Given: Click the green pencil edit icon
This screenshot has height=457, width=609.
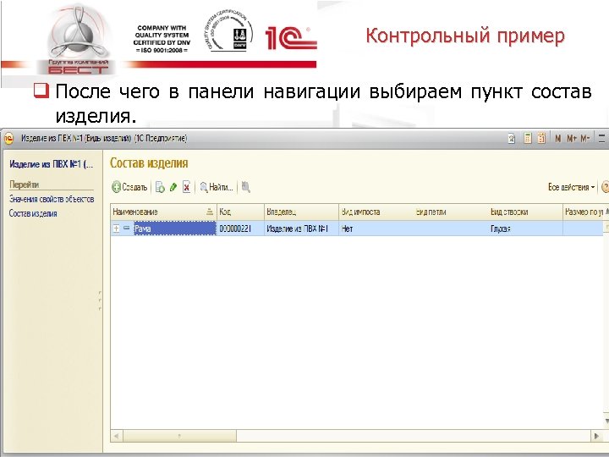Looking at the screenshot, I should coord(173,187).
